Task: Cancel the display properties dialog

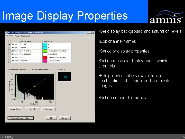Action: pyautogui.click(x=64, y=118)
